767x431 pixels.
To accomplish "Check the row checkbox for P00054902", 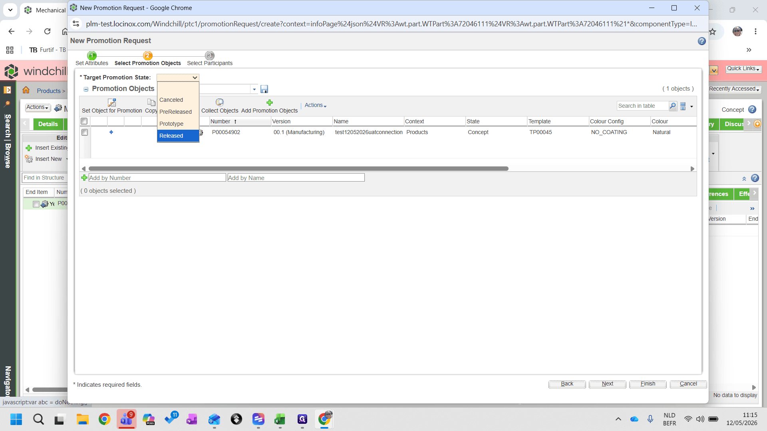I will [85, 132].
